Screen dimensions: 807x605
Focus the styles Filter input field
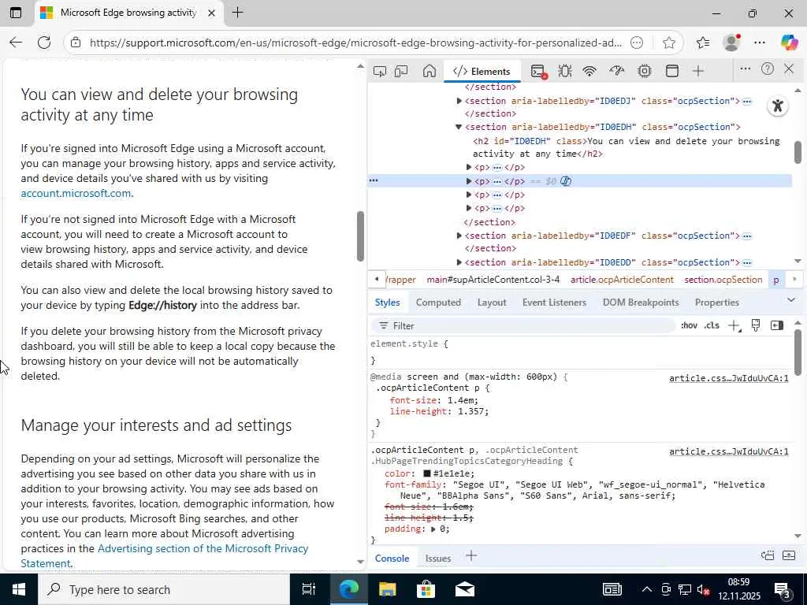(523, 325)
